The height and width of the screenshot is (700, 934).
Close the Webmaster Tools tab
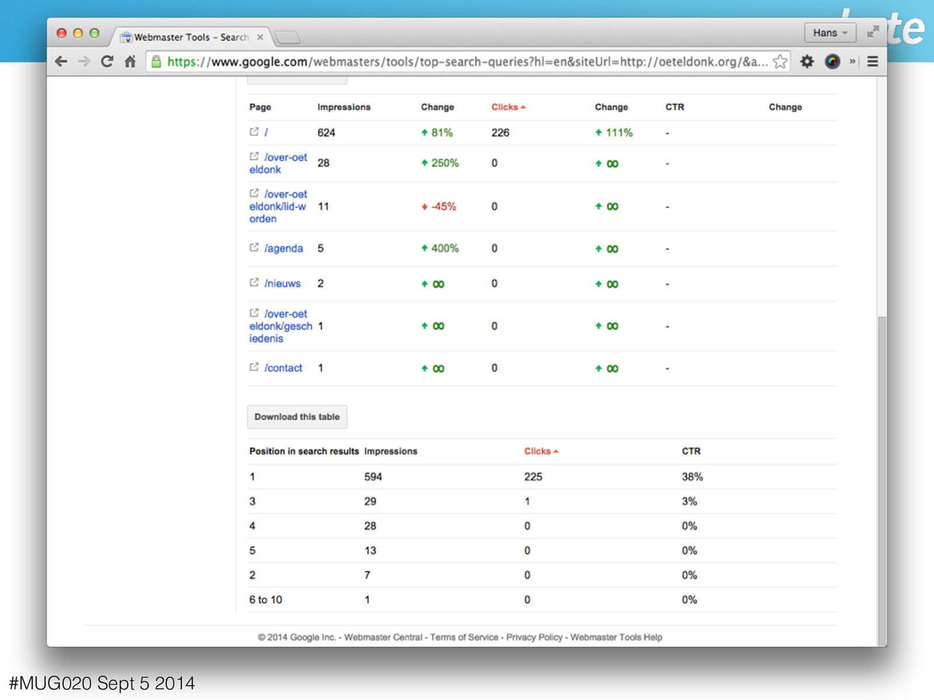(260, 37)
